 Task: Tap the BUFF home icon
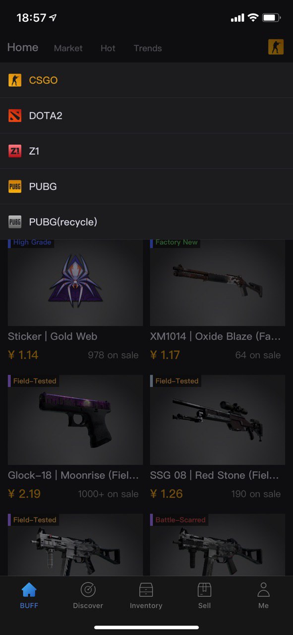[x=29, y=590]
